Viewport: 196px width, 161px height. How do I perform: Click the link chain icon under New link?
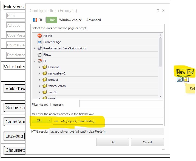coord(180,79)
